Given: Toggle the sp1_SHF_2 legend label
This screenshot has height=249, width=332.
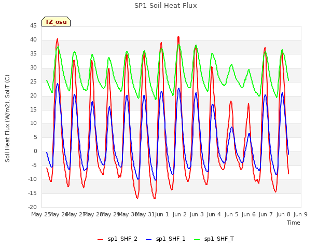Looking at the screenshot, I should tap(122, 239).
